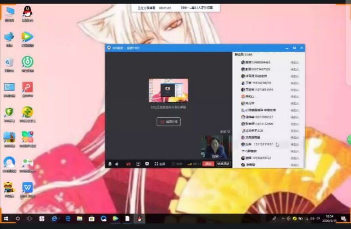351x229 pixels.
Task: Open the Tencent Video play-arrow desktop shortcut
Action: [x=28, y=39]
